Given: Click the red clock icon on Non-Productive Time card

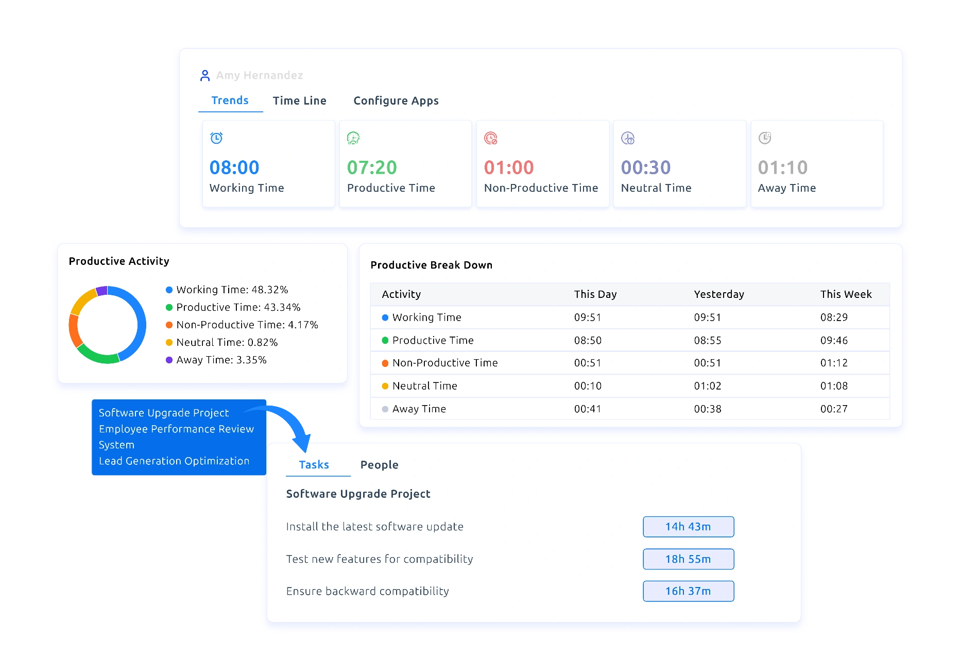Looking at the screenshot, I should [491, 138].
